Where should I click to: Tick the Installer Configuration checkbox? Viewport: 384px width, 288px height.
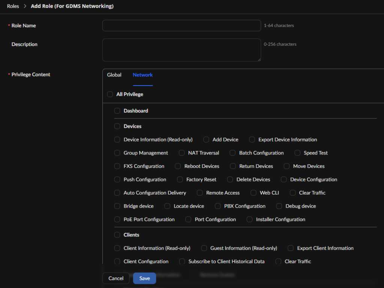(249, 219)
